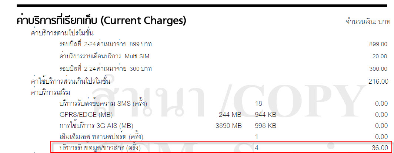The width and height of the screenshot is (394, 153).
Task: Click the 3G AIS (MB) usage label
Action: click(97, 125)
